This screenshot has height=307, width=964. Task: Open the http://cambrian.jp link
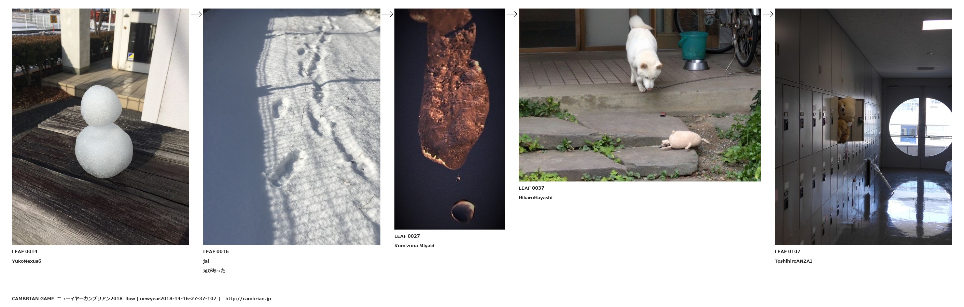(x=248, y=299)
